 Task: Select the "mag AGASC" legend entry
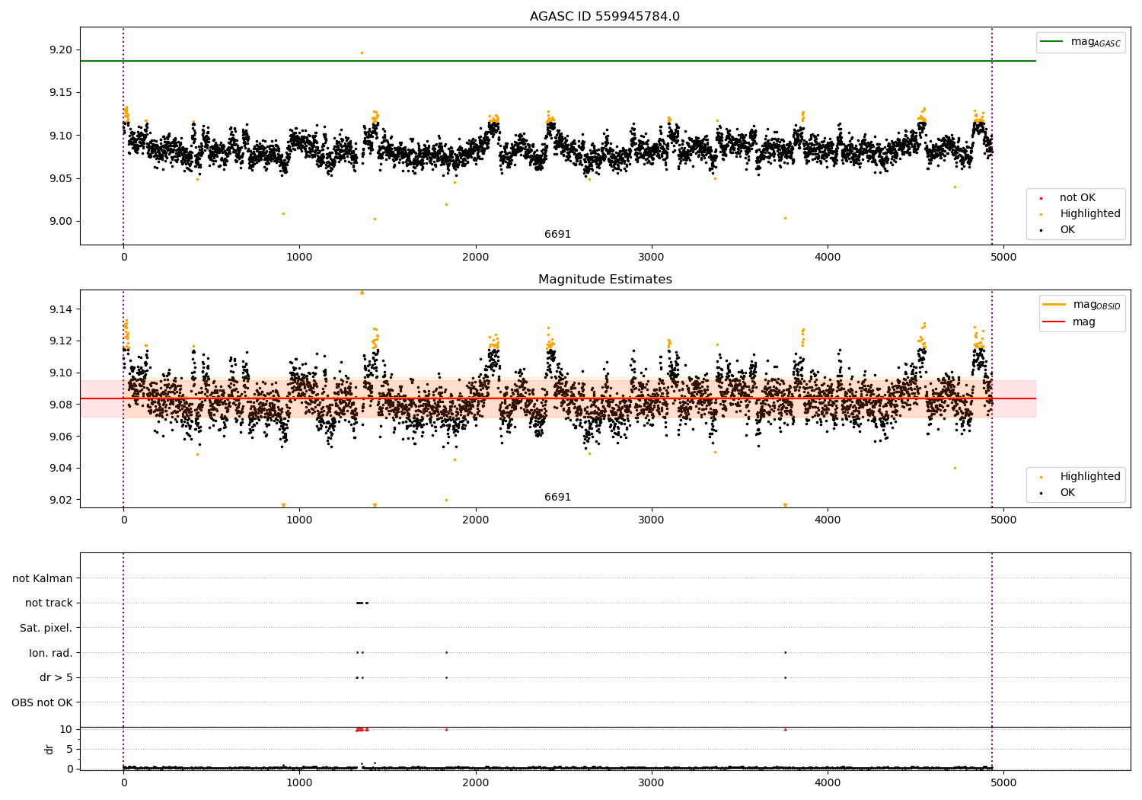[1080, 42]
